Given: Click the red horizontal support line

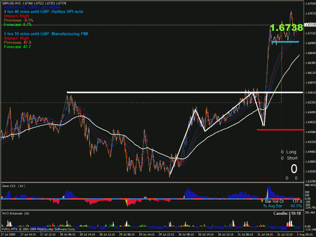Looking at the screenshot, I should 280,130.
